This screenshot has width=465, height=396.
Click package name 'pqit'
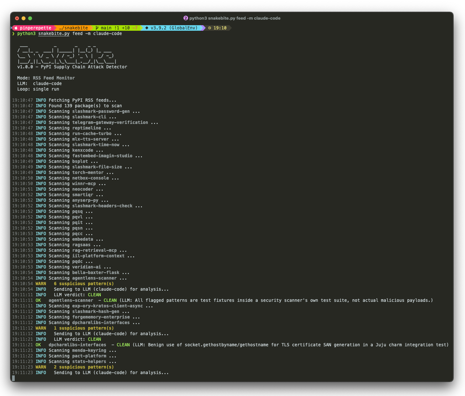(77, 223)
